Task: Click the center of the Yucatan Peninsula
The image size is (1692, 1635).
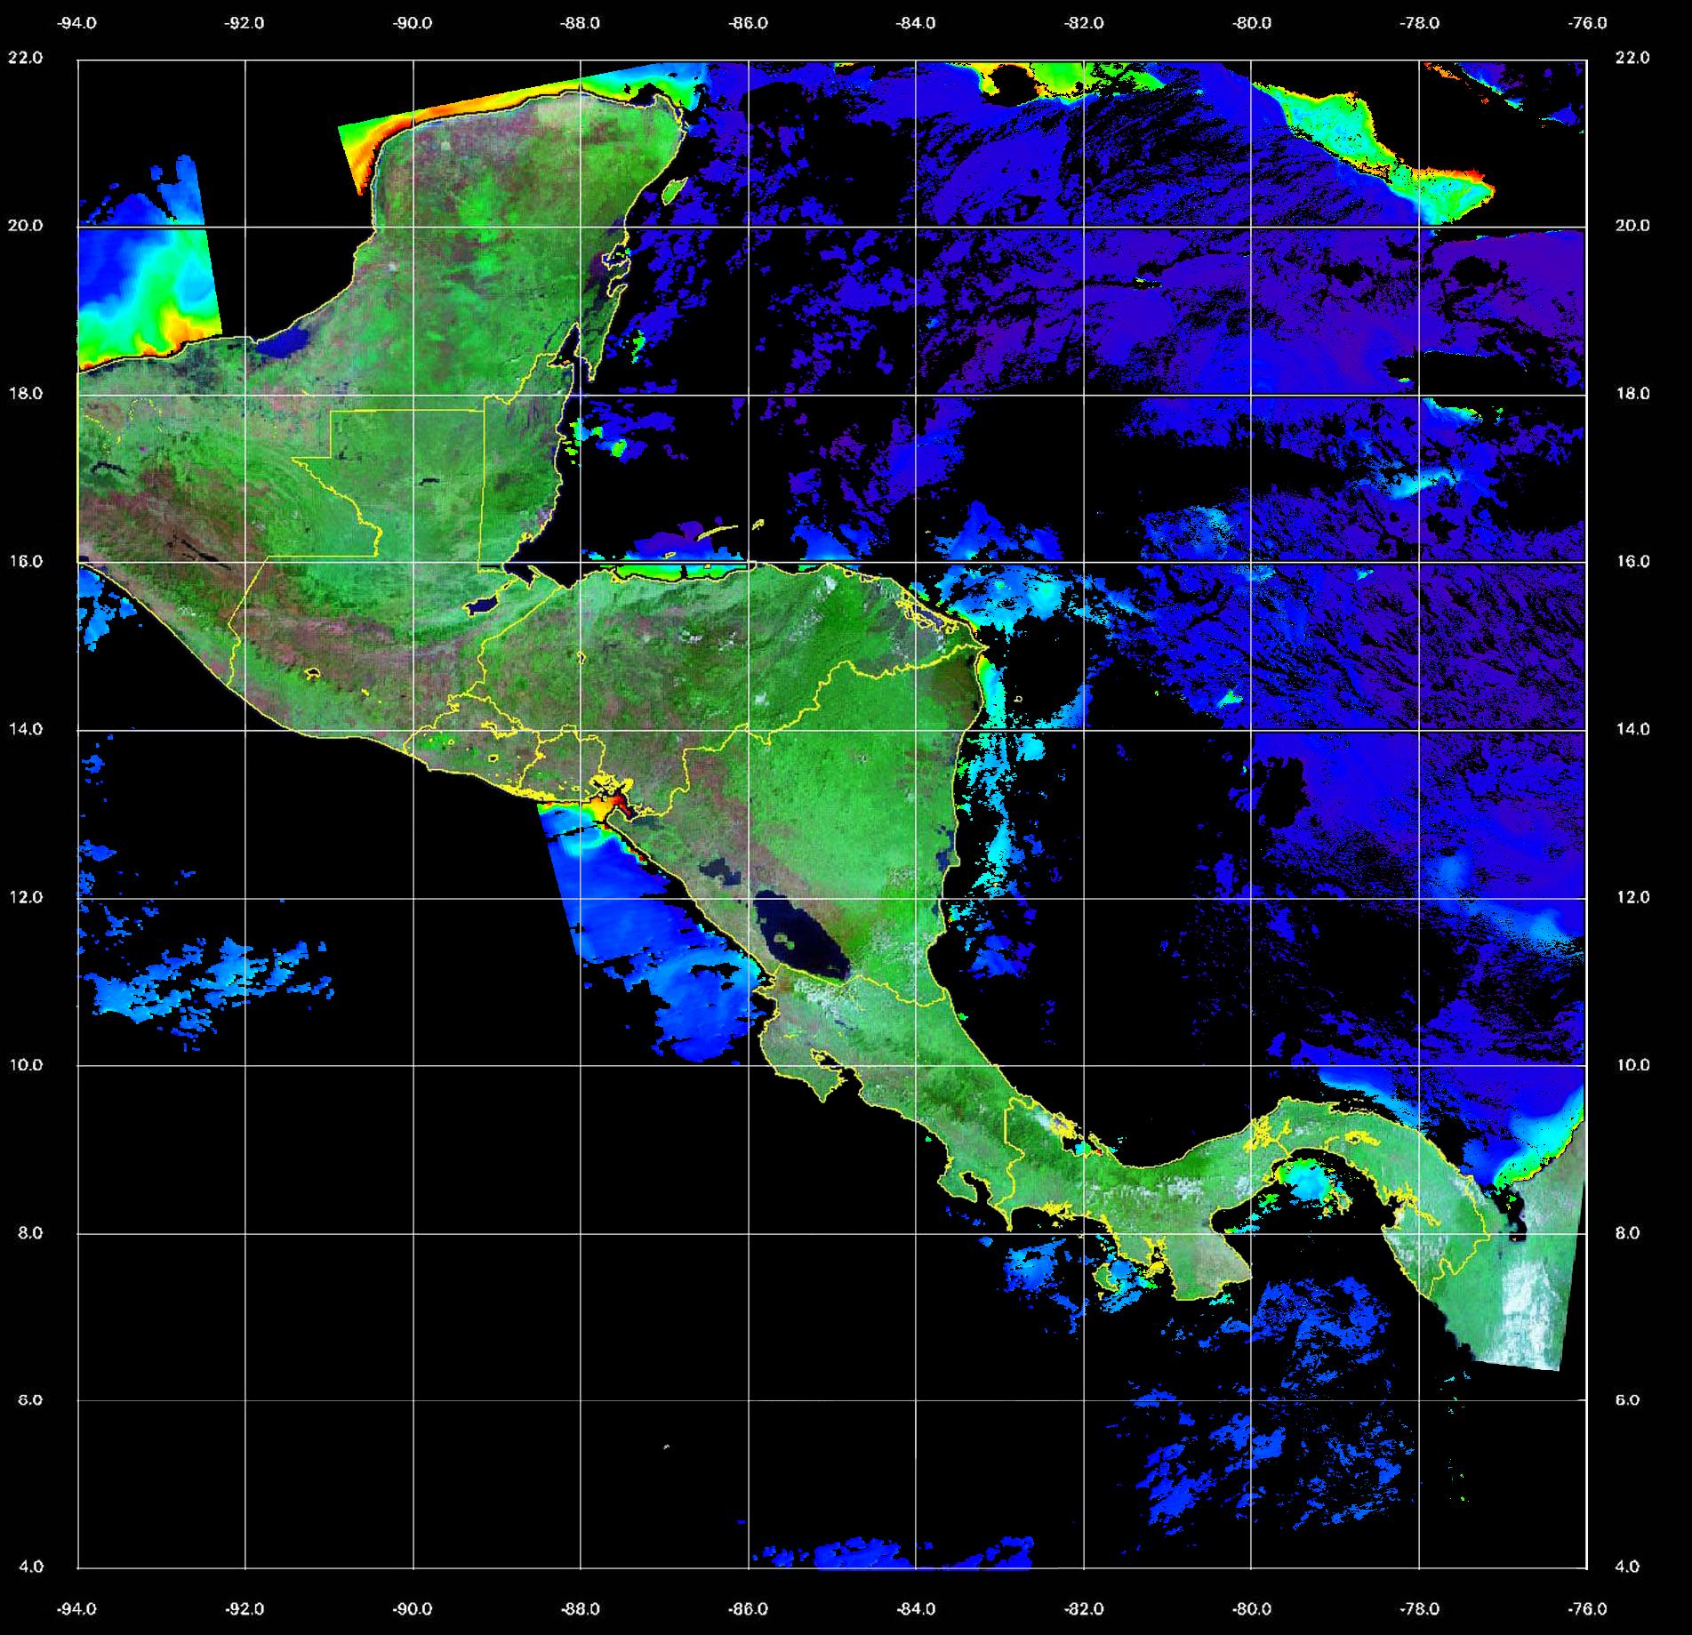Action: pyautogui.click(x=498, y=222)
